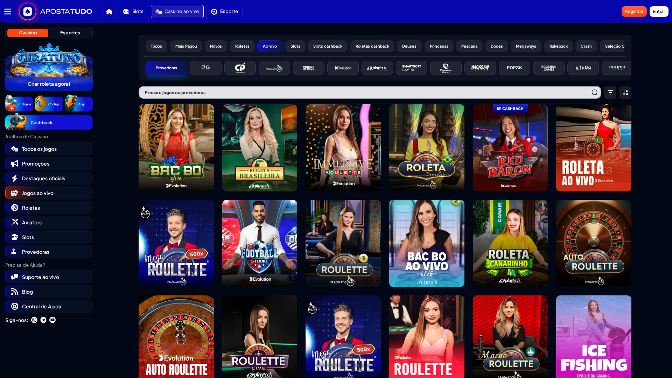672x378 pixels.
Task: Open the Cashback sidebar button
Action: point(49,122)
